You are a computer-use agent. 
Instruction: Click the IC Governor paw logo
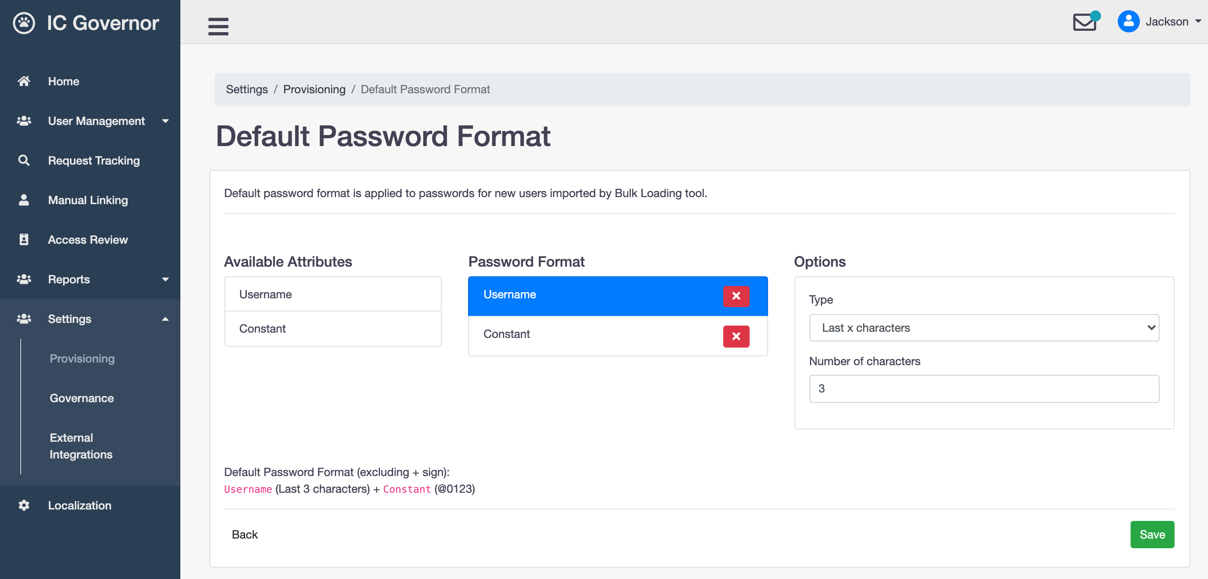coord(24,23)
